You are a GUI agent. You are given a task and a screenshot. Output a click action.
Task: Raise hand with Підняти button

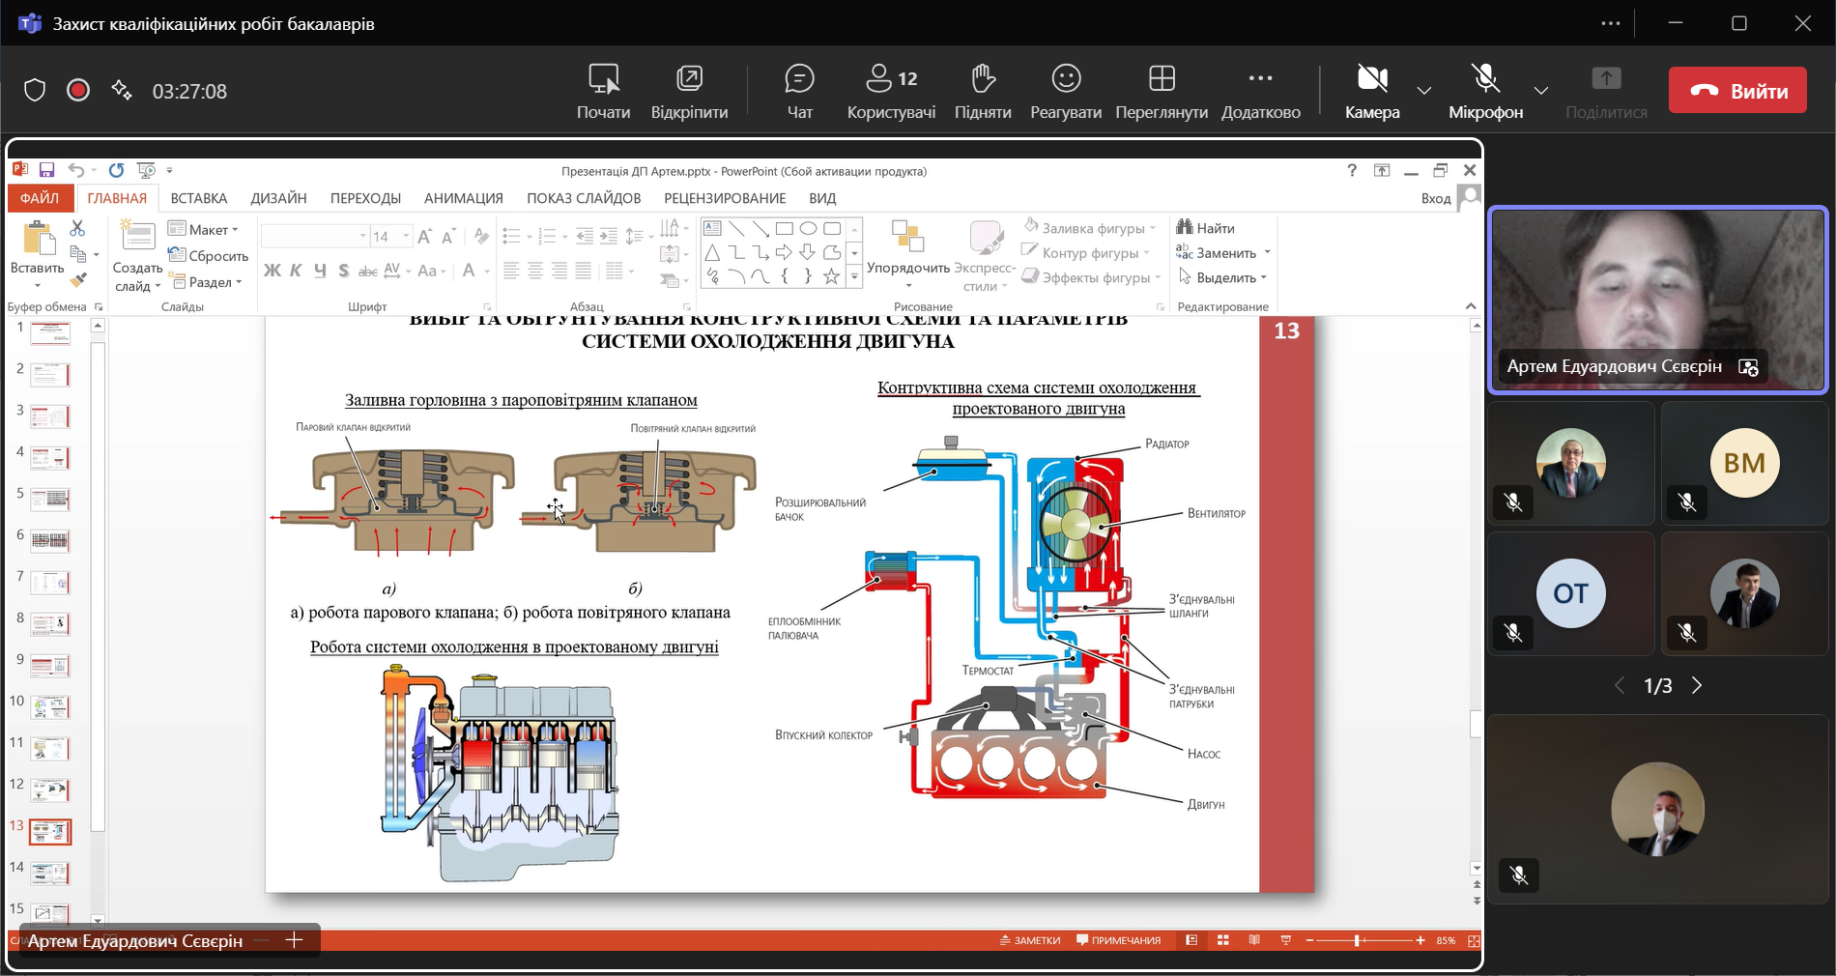982,91
